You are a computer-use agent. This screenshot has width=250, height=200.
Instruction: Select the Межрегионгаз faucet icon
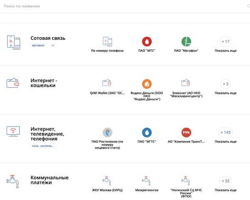point(146,181)
